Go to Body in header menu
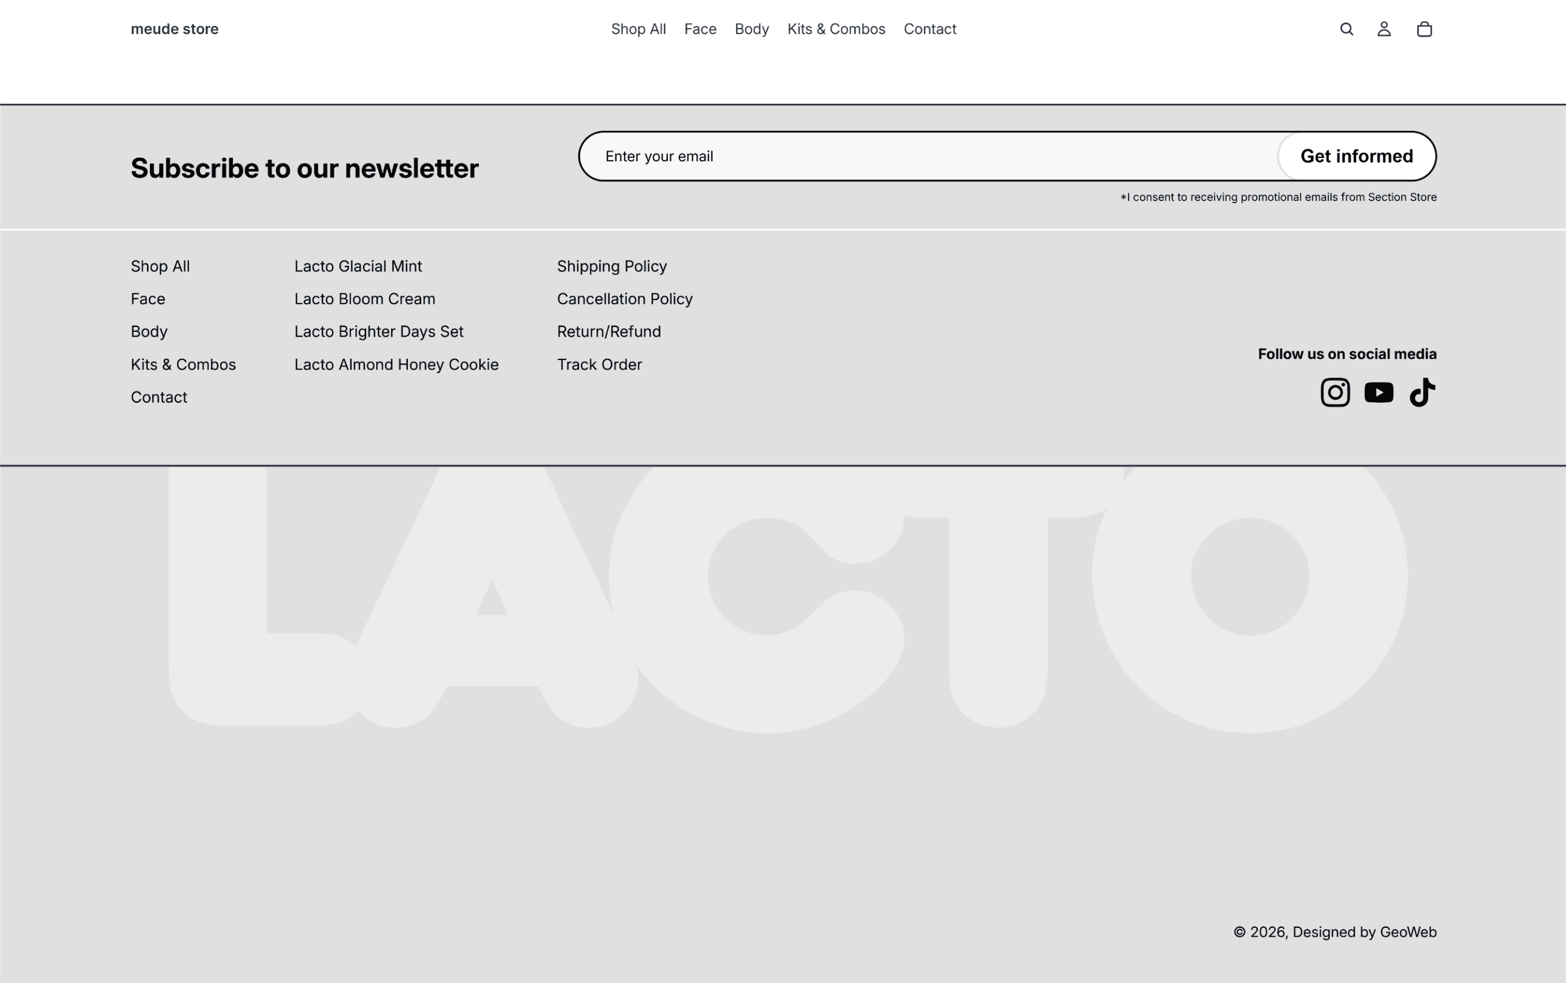1566x983 pixels. point(752,29)
